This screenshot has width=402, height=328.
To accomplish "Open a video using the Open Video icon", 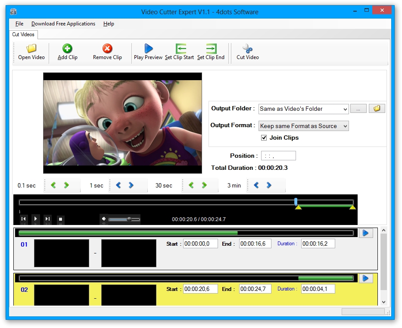I will point(31,52).
